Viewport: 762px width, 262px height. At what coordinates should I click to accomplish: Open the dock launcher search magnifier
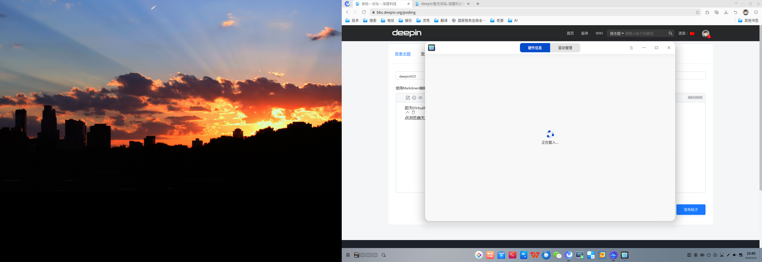[384, 255]
